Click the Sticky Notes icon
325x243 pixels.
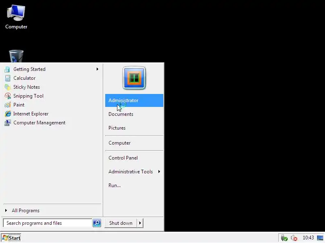click(x=7, y=87)
